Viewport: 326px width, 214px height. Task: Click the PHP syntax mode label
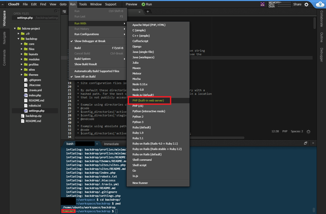coord(285,131)
